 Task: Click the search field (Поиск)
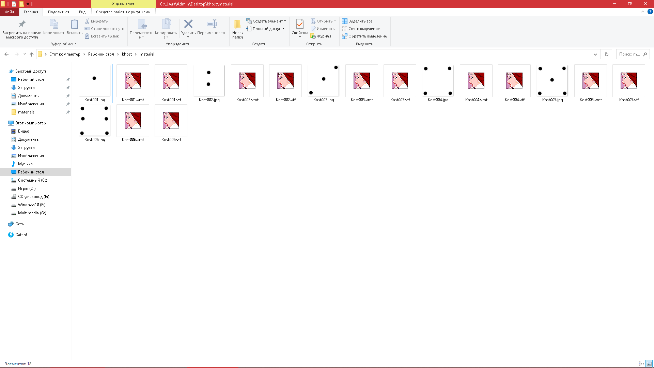pos(629,54)
